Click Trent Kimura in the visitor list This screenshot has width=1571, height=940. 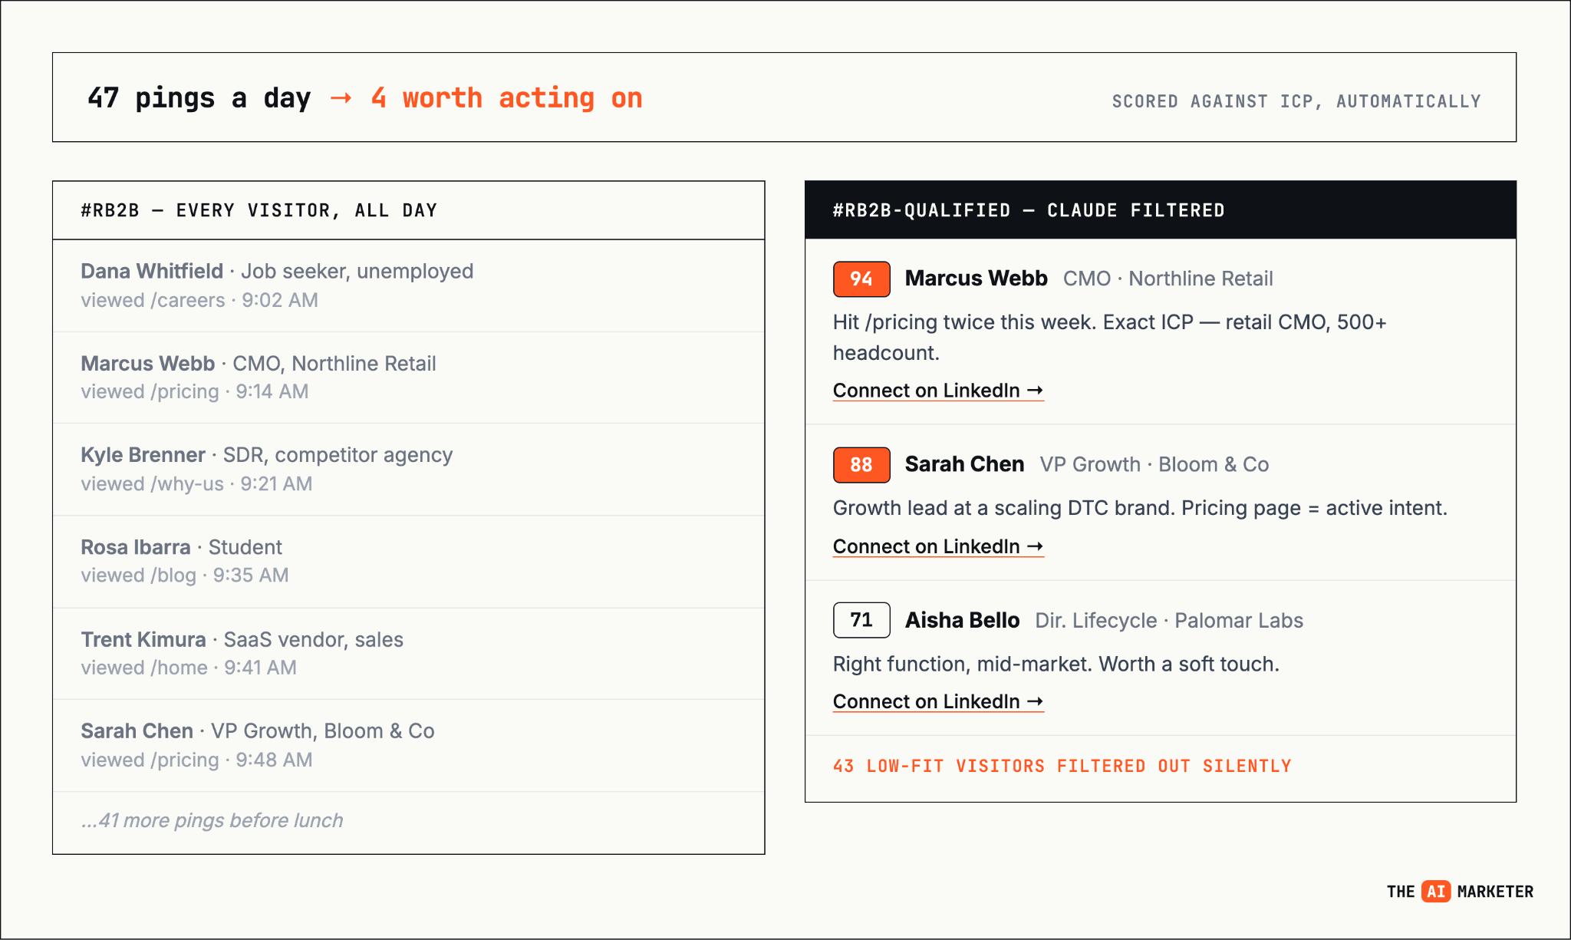click(x=143, y=639)
